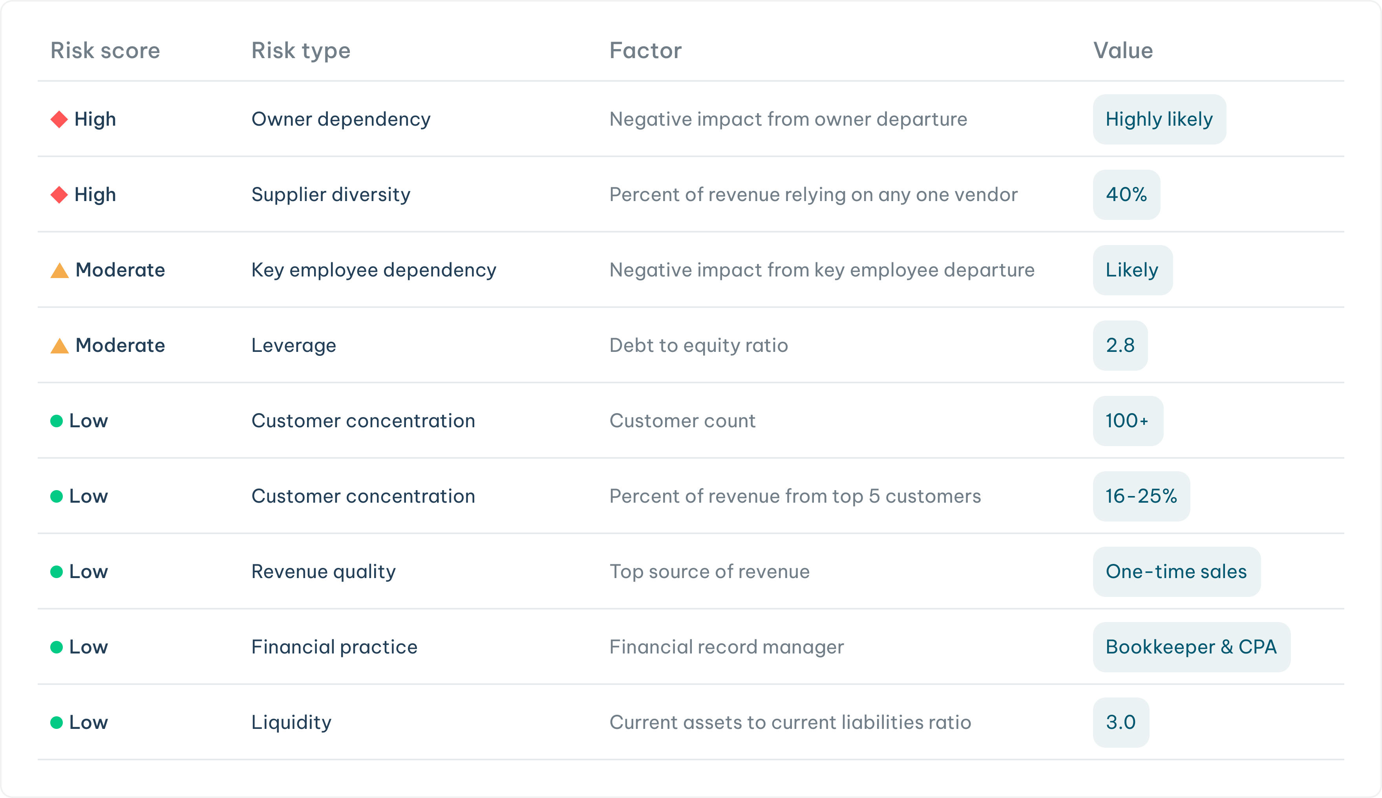
Task: Click the "16-25%" value badge
Action: (x=1141, y=496)
